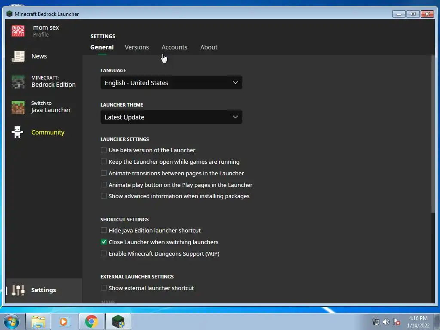This screenshot has height=330, width=440.
Task: Toggle Animate play button on Play pages
Action: pos(104,185)
